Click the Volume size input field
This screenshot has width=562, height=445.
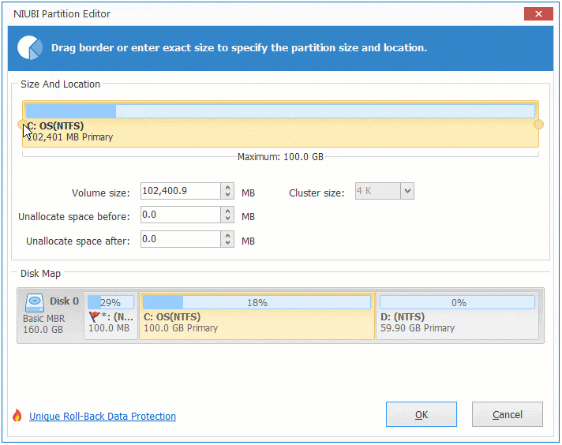pos(181,191)
